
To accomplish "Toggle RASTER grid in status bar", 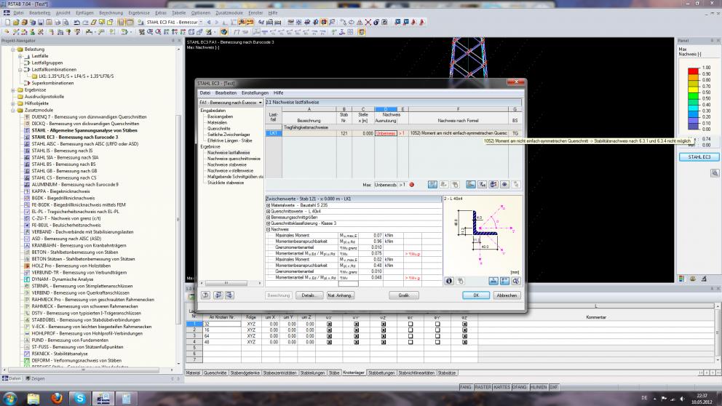I will tap(483, 387).
